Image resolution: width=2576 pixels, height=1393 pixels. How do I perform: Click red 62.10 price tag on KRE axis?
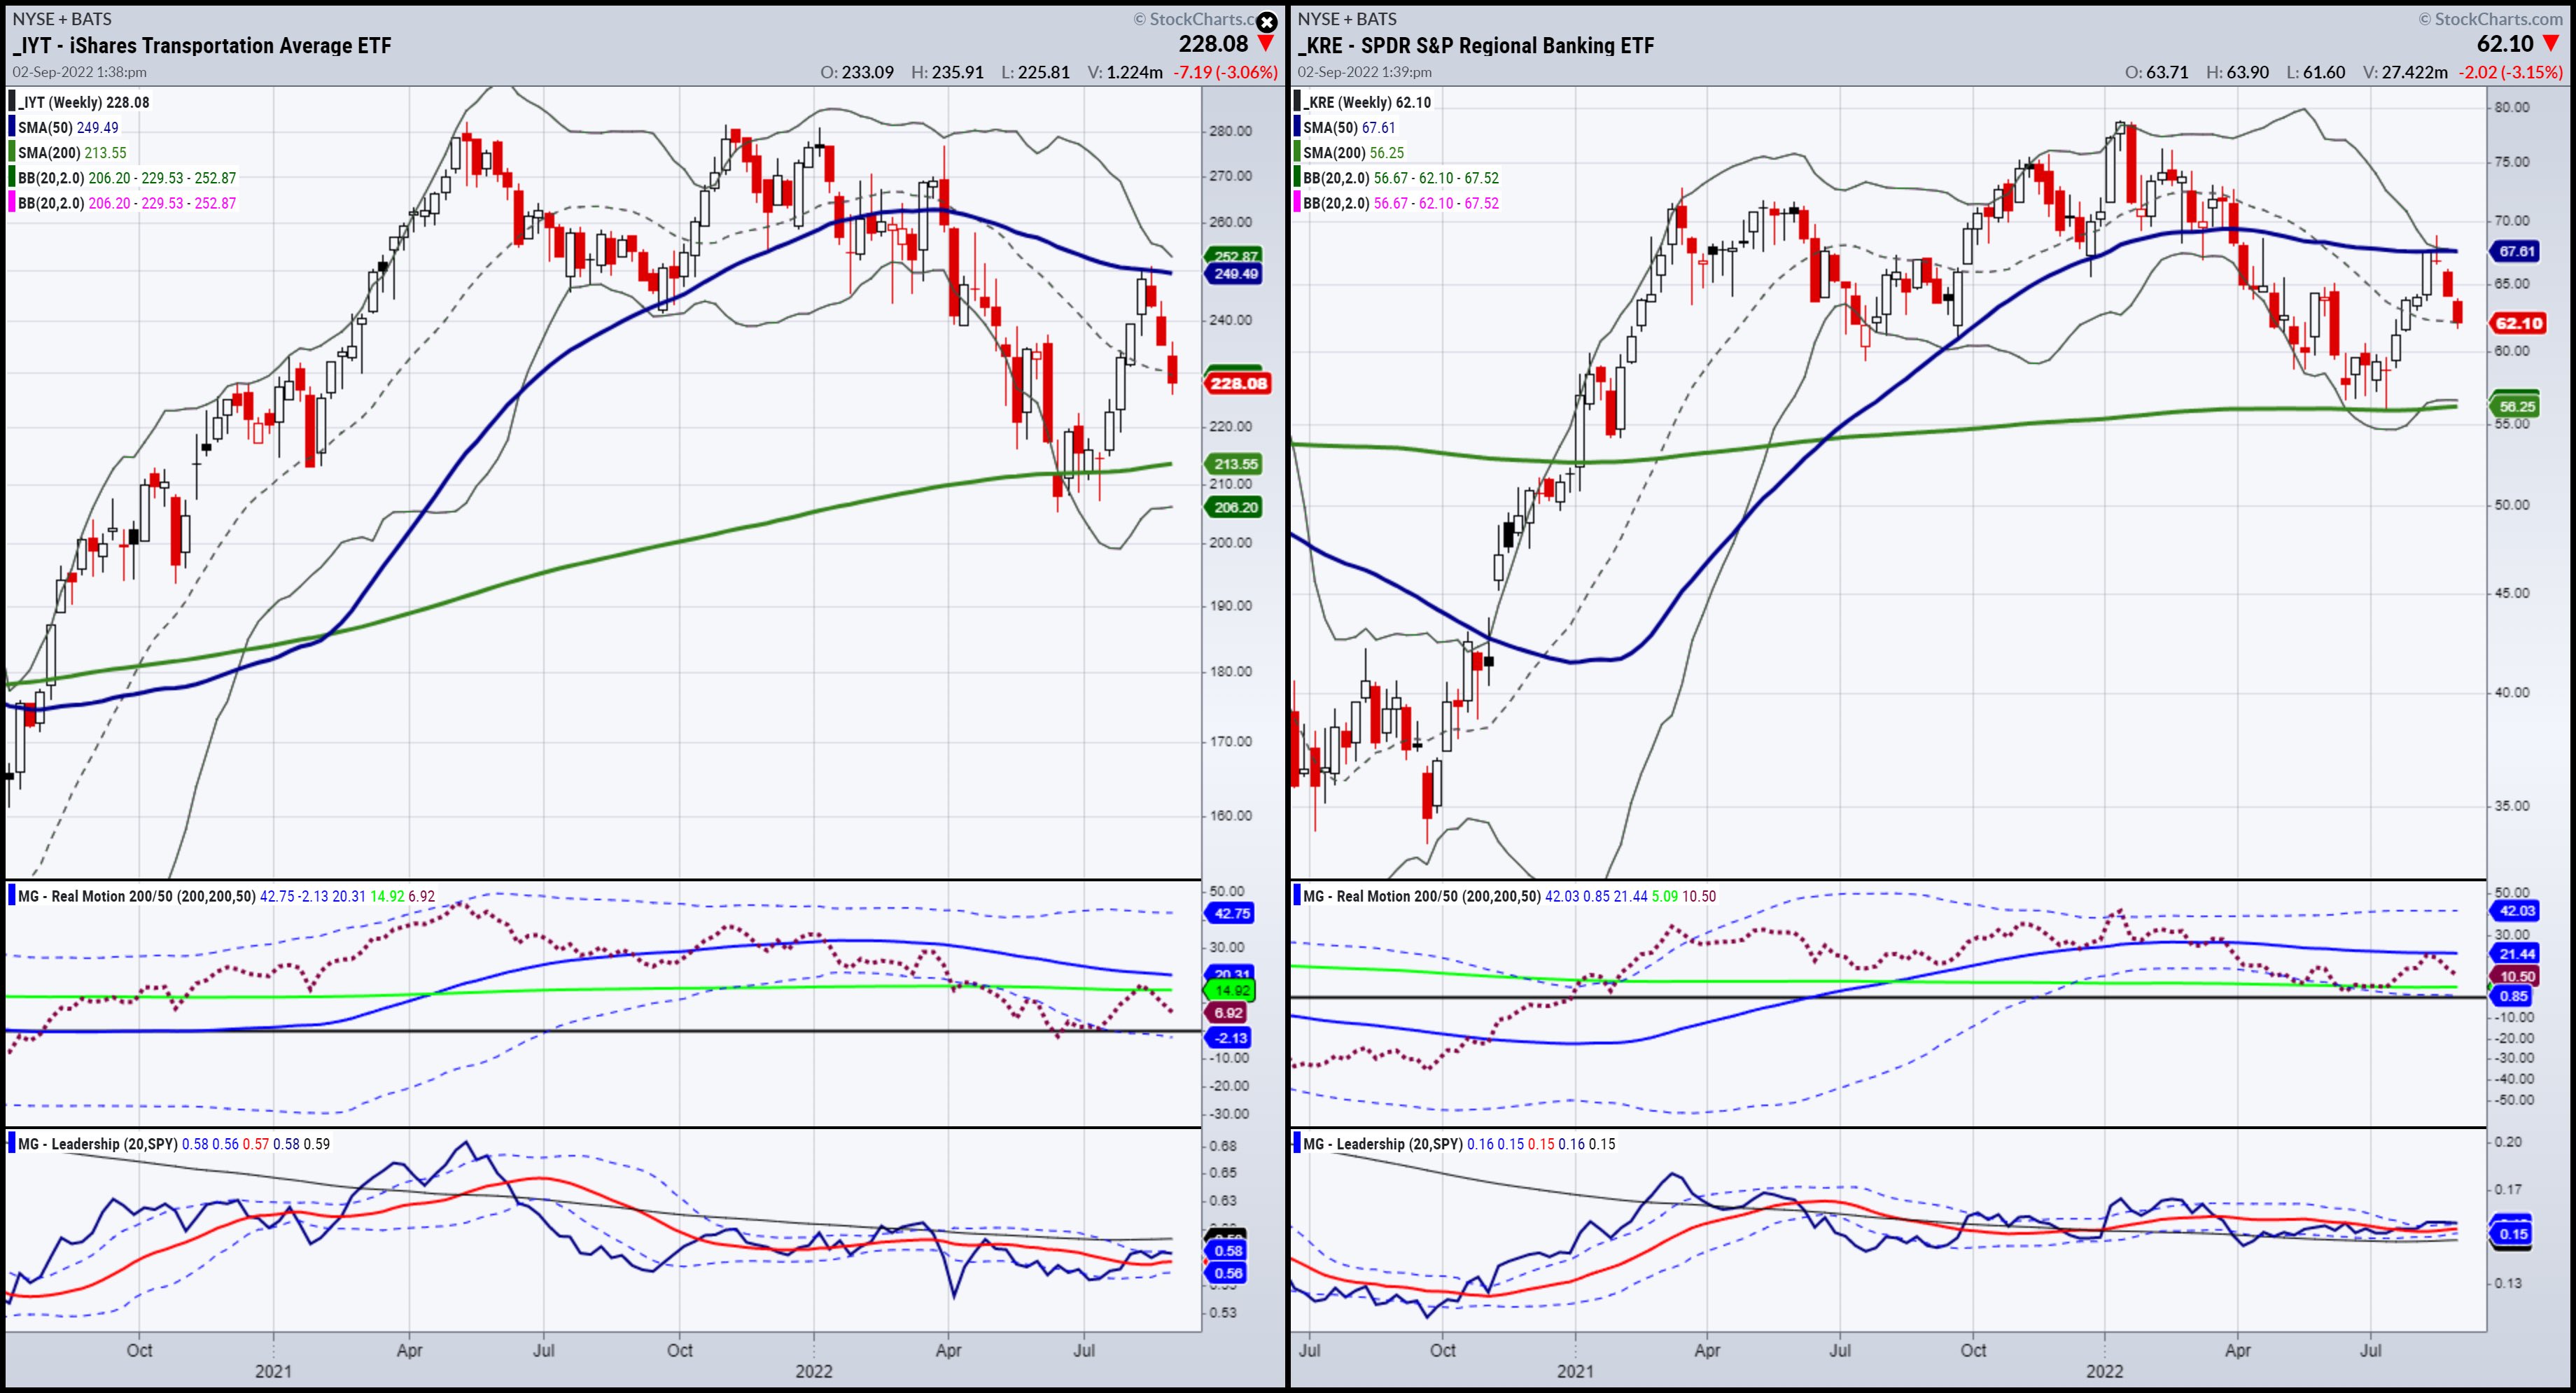(2518, 323)
